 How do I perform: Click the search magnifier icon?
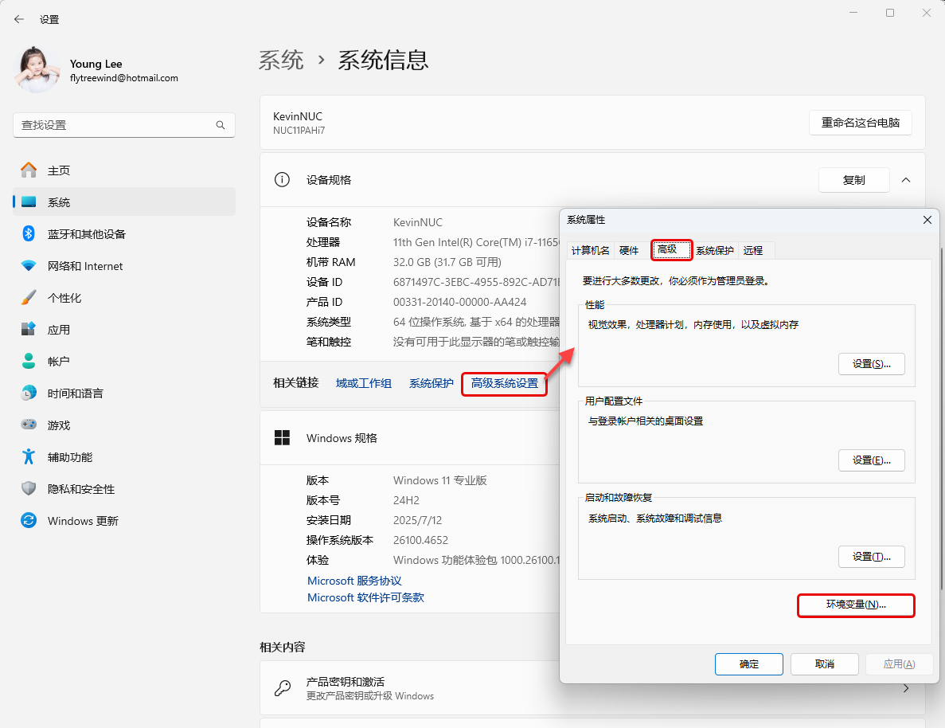click(x=221, y=125)
